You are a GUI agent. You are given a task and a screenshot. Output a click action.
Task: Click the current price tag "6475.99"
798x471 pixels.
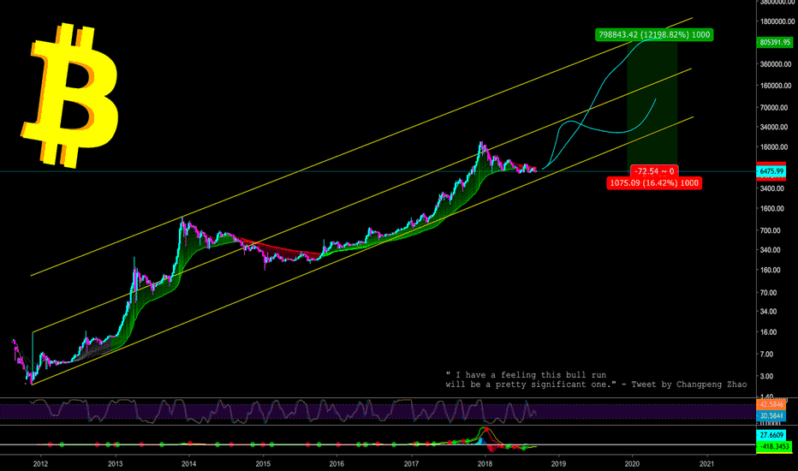coord(771,171)
